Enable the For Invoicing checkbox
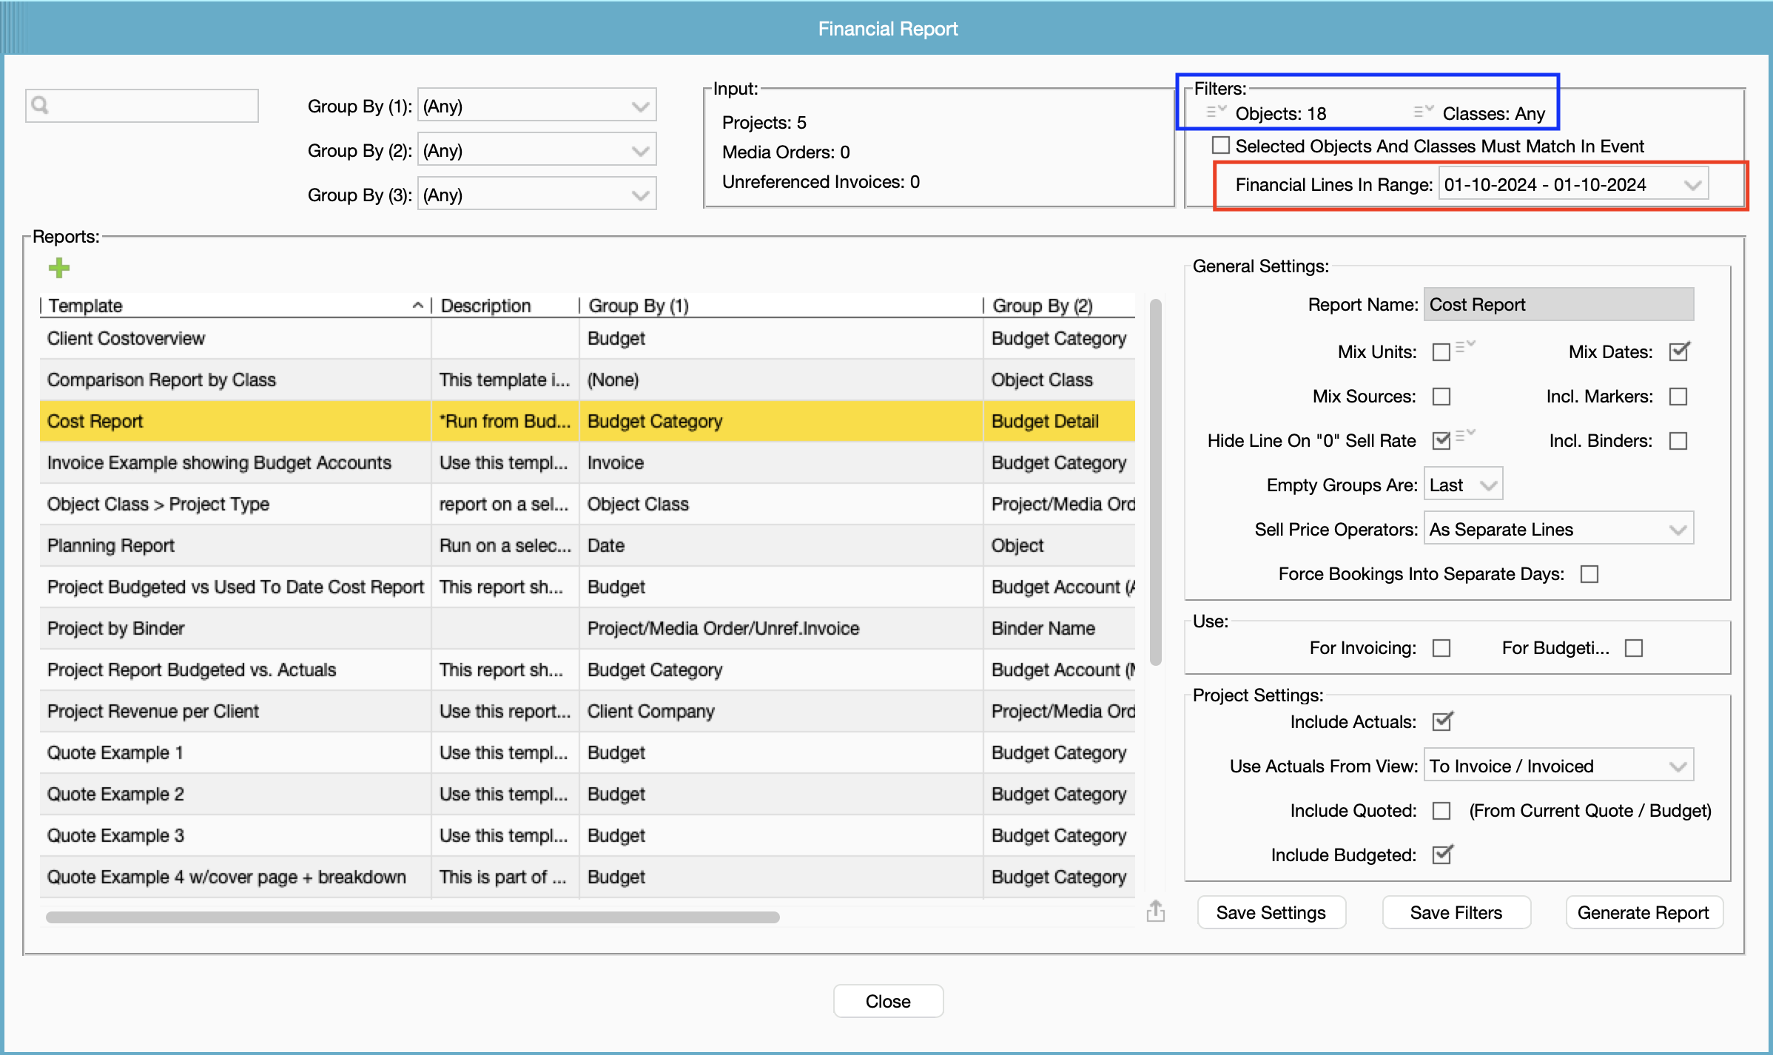1773x1055 pixels. 1441,648
